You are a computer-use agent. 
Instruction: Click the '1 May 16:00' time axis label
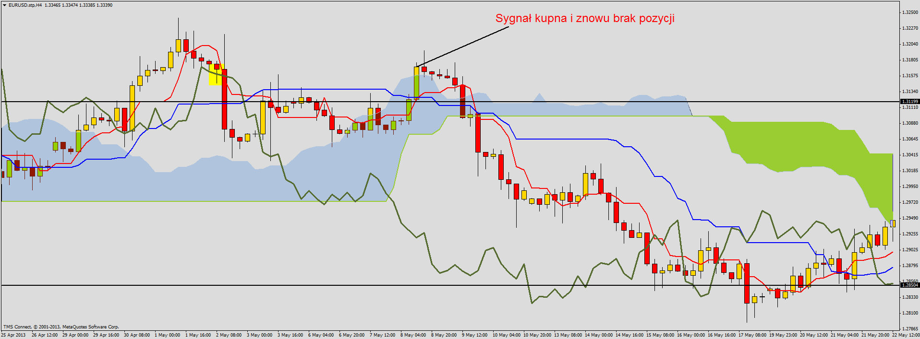pos(198,335)
